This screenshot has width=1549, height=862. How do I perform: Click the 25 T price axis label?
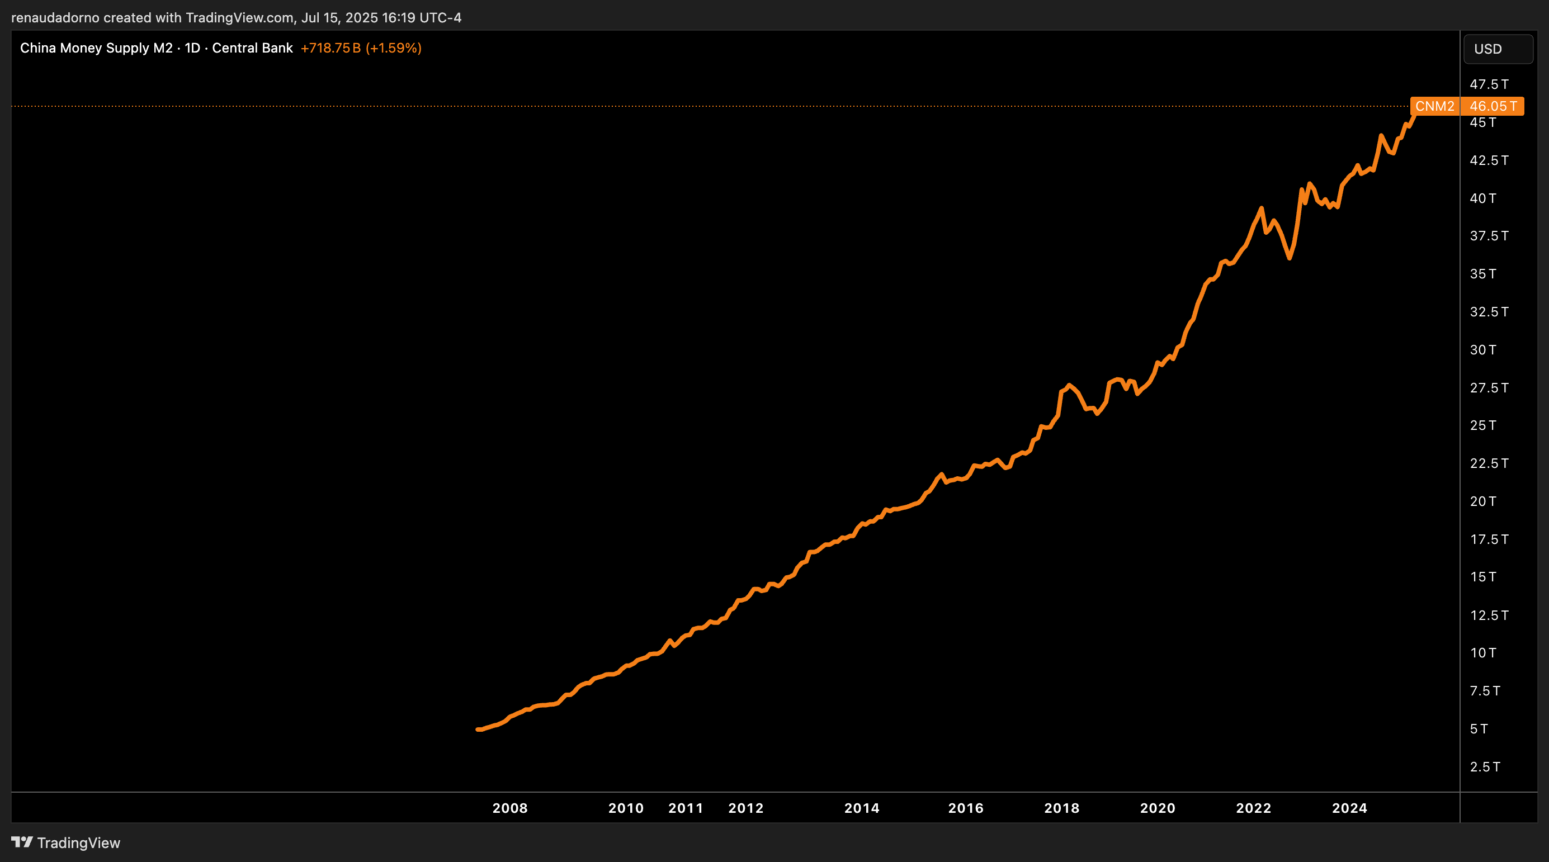pos(1483,425)
